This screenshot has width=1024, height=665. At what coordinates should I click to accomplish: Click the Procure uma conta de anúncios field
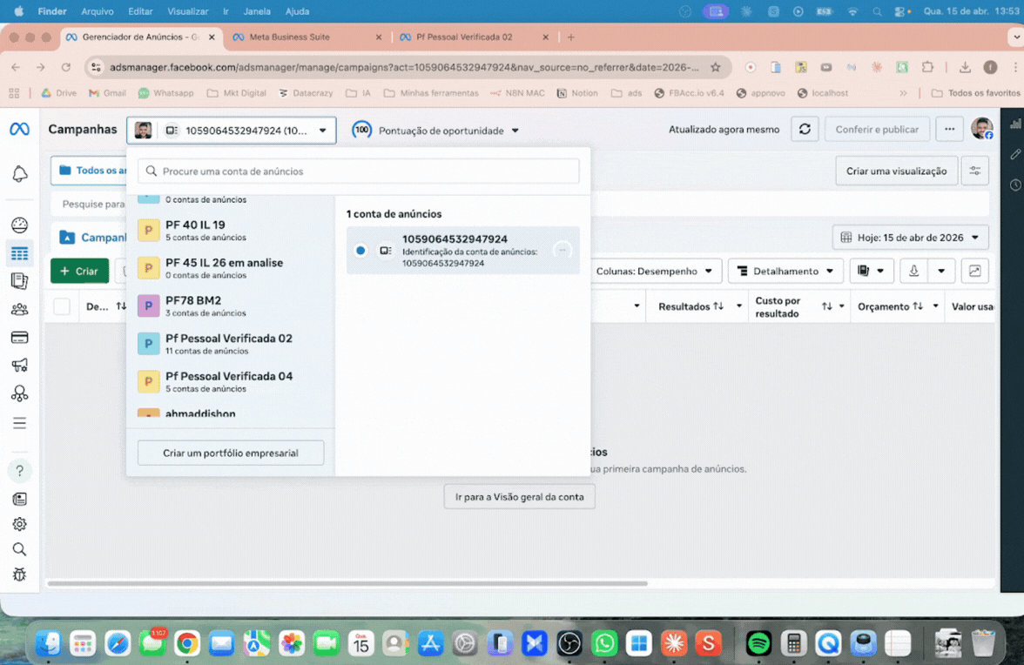tap(359, 171)
